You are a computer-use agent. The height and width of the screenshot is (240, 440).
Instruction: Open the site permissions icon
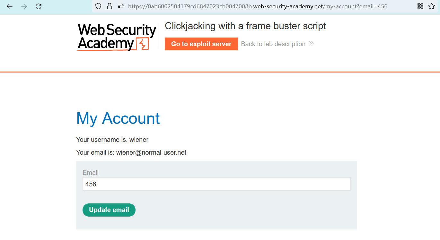[121, 6]
